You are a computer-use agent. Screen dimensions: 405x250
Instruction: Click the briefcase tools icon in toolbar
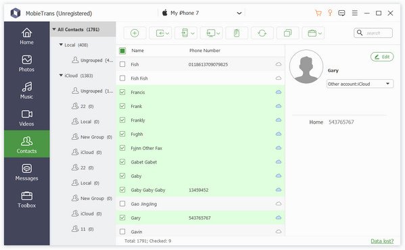[x=312, y=33]
